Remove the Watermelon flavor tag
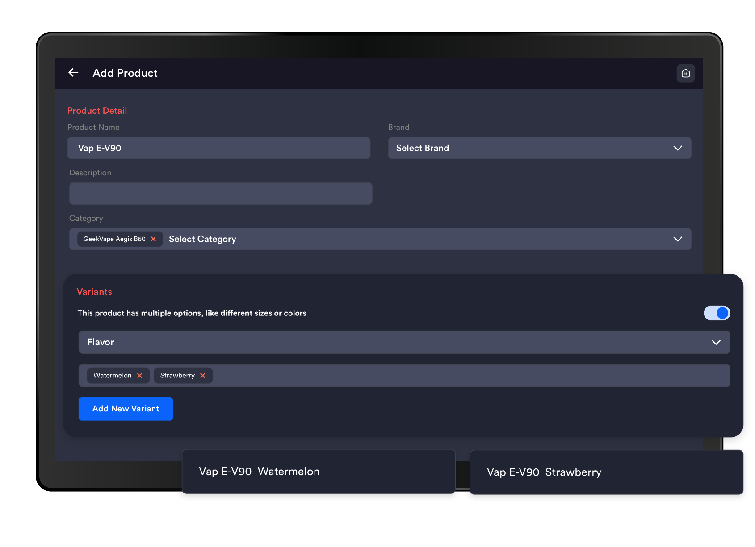 (x=139, y=376)
